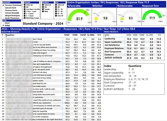Select Samuel Clark in Manager filter
The height and width of the screenshot is (121, 167).
(4, 7)
